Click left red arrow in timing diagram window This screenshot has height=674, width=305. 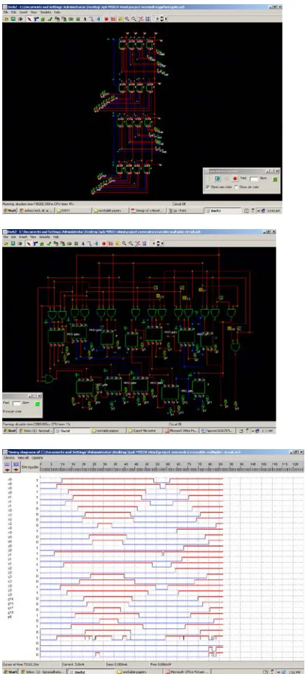(6, 470)
